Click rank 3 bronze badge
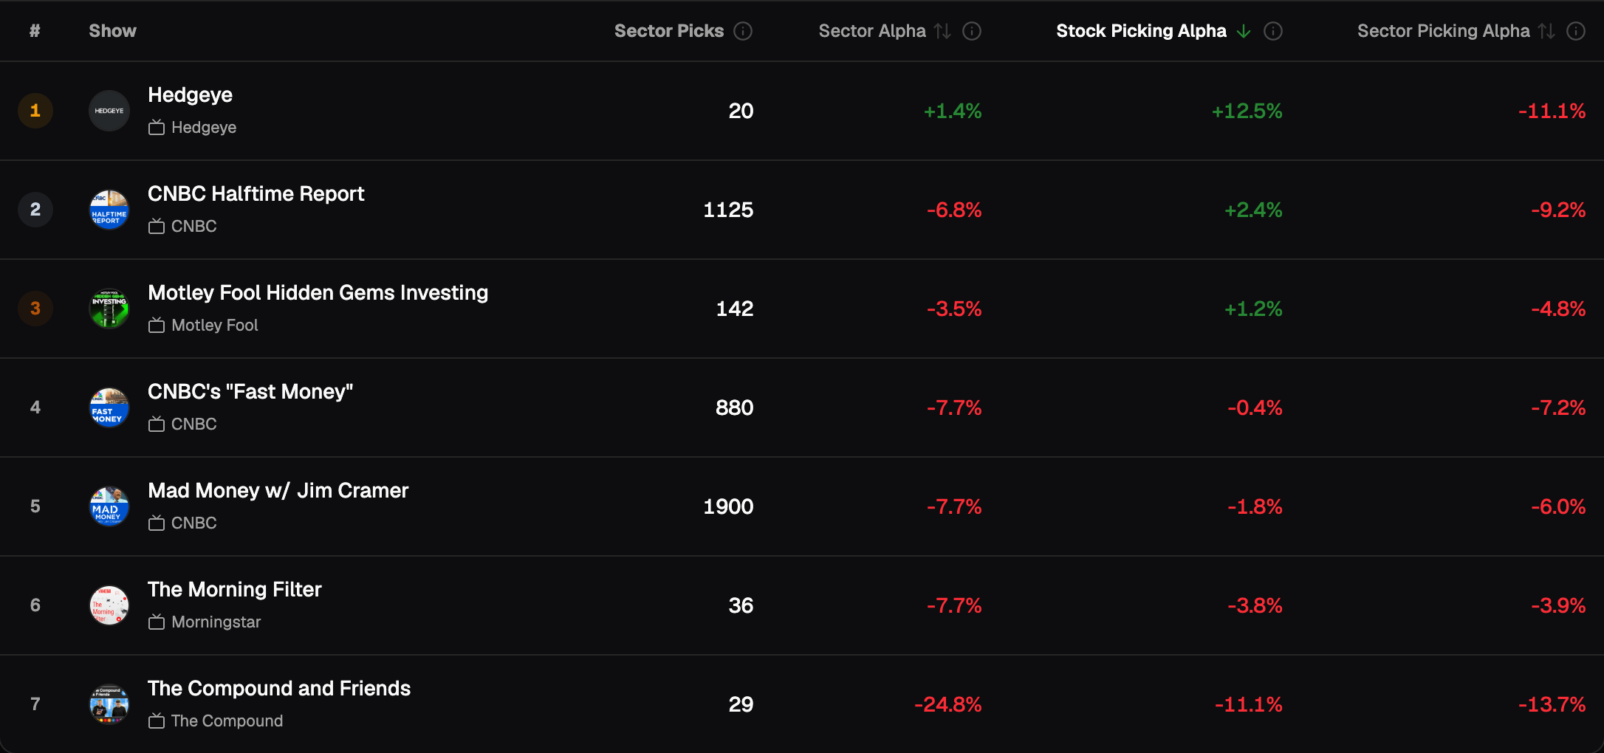1604x753 pixels. 35,309
